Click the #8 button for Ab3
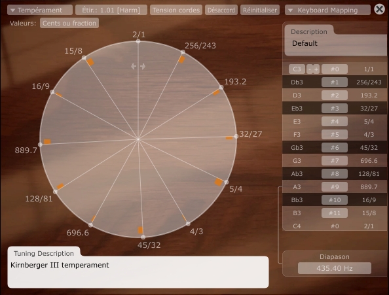The width and height of the screenshot is (389, 295). pyautogui.click(x=335, y=173)
